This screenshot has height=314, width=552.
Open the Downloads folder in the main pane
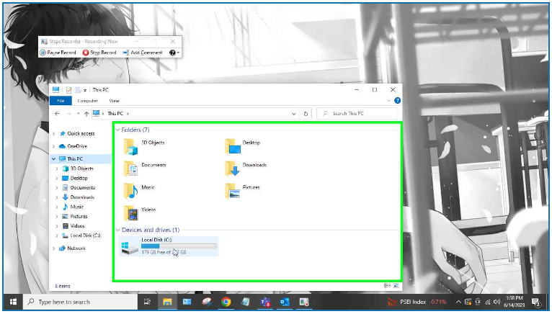tap(246, 169)
